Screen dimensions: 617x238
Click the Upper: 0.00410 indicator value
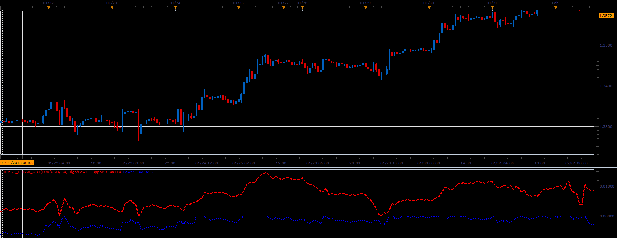tap(107, 172)
